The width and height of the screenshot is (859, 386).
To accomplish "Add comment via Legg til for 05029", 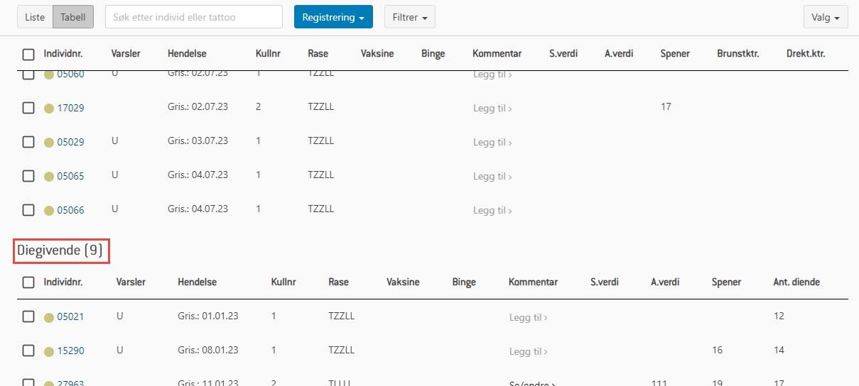I will [x=492, y=143].
